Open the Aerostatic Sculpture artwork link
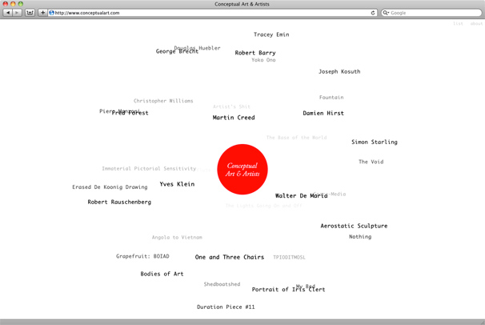The width and height of the screenshot is (485, 325). [354, 226]
